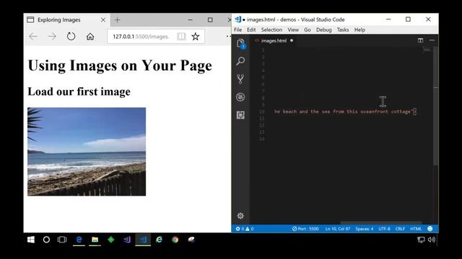Open the VS Code Explorer icon
The width and height of the screenshot is (462, 259).
240,43
